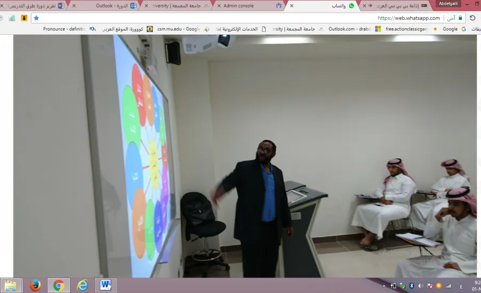
Task: Click the Arabic language indicator in tray
Action: click(x=461, y=286)
